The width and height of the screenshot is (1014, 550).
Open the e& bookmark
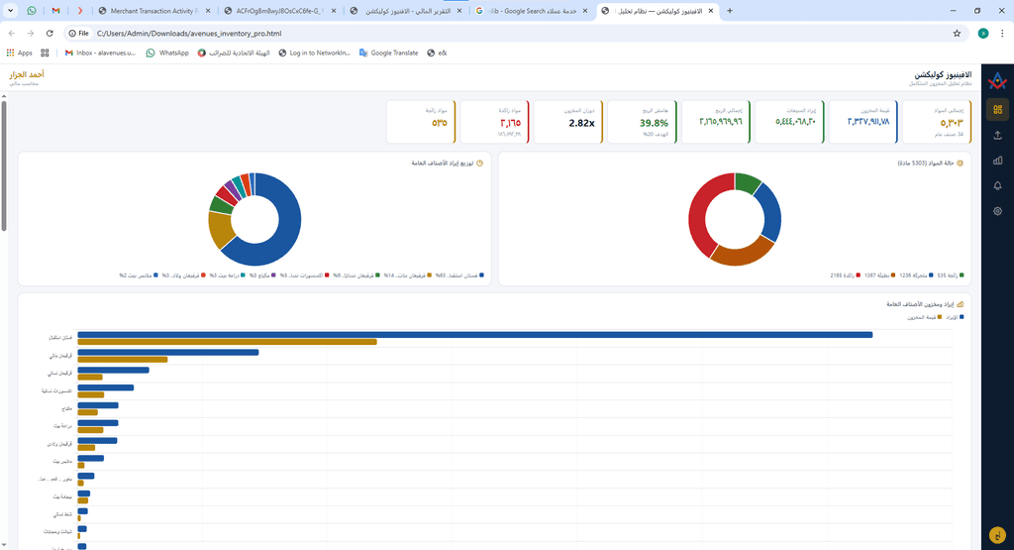pos(437,54)
